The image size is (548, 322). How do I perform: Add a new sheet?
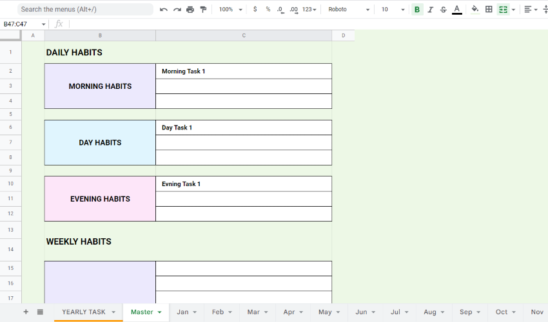click(x=26, y=312)
